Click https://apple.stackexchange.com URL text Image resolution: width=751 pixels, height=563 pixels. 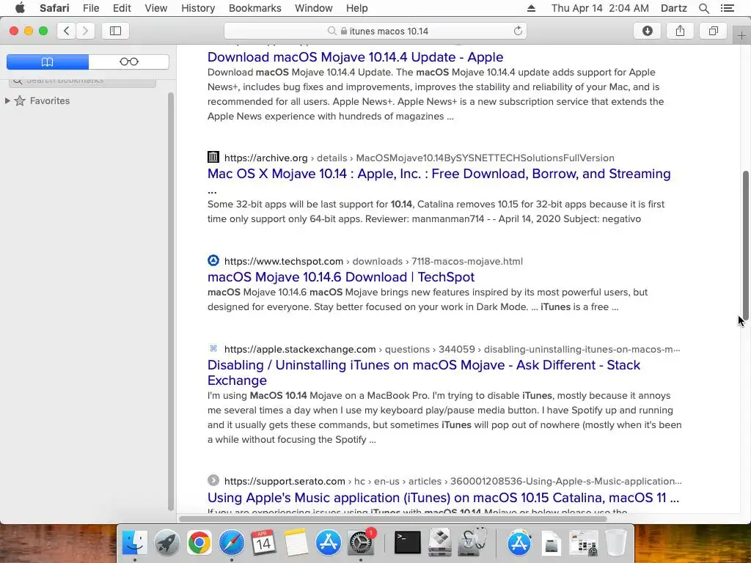tap(300, 350)
